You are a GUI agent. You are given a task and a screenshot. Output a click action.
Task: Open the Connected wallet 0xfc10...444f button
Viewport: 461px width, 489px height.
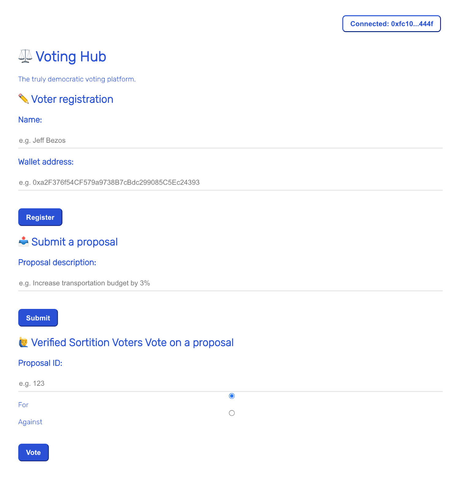(x=392, y=24)
